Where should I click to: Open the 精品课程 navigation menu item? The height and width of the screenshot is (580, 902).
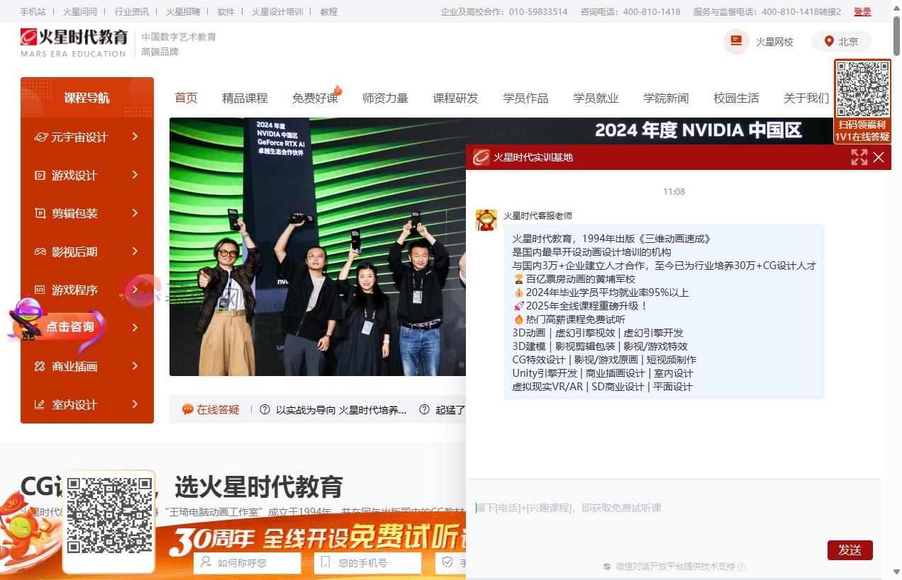pos(245,98)
